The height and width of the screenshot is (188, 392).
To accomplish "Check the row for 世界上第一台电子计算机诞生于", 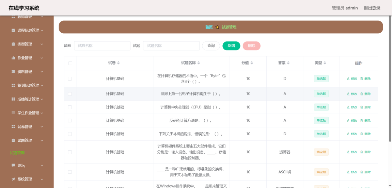I will click(x=70, y=94).
